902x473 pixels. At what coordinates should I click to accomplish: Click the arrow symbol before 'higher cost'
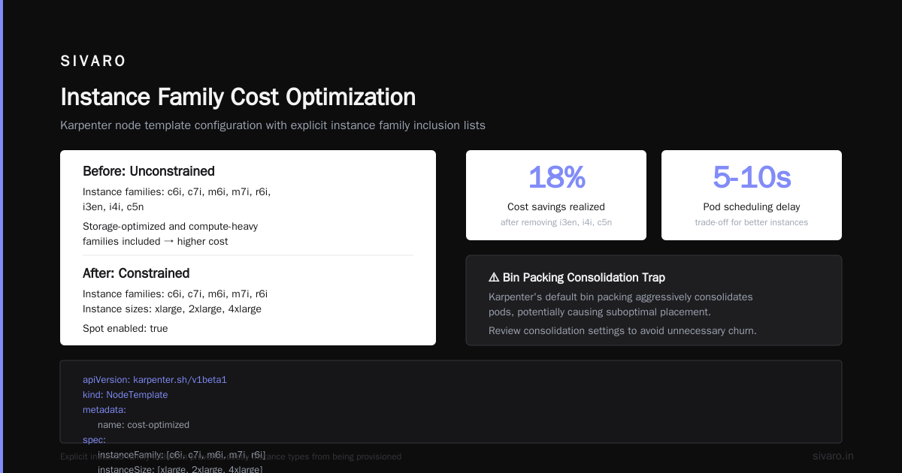coord(168,241)
